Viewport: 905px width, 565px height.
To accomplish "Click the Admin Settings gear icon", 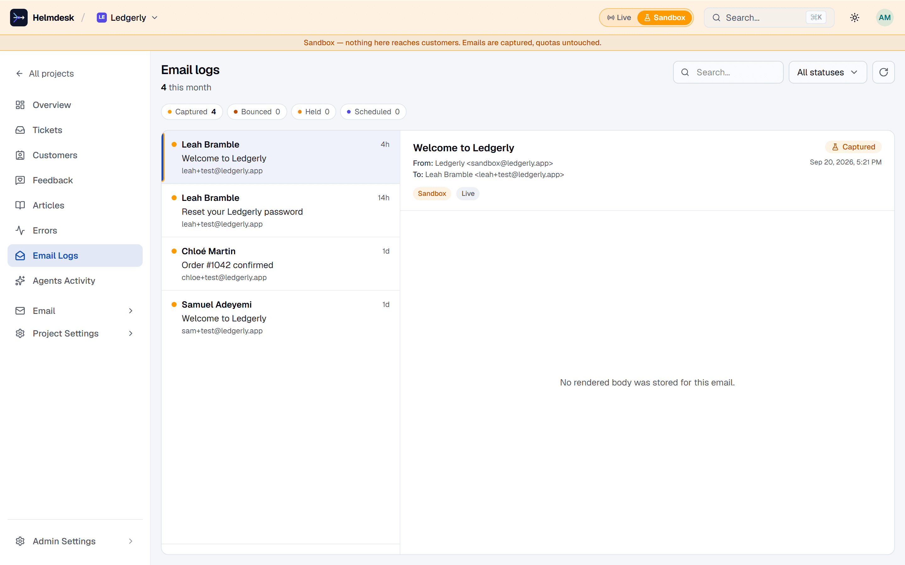I will click(x=20, y=541).
